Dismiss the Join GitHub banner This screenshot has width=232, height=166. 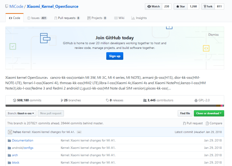click(213, 35)
